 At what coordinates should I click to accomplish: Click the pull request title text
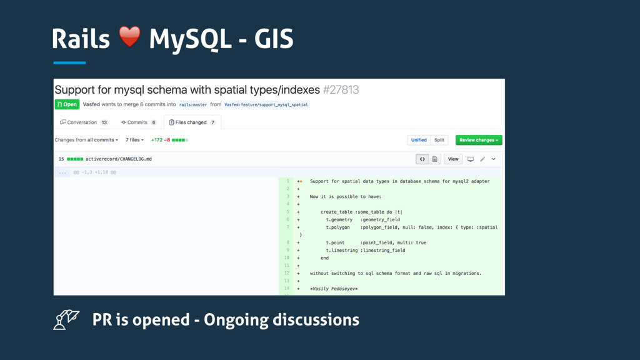[187, 90]
